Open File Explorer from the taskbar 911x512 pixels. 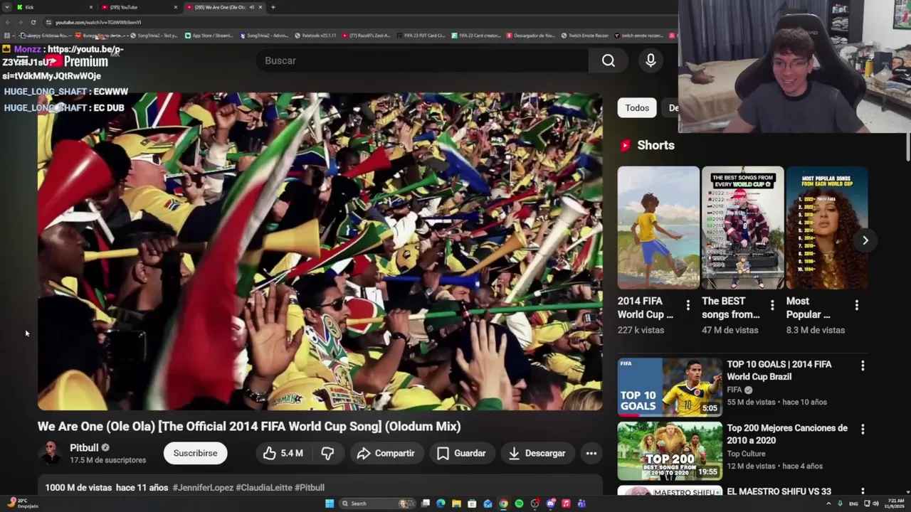tap(456, 503)
